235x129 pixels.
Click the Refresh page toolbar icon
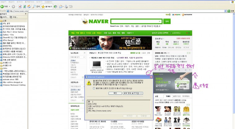tap(24, 6)
